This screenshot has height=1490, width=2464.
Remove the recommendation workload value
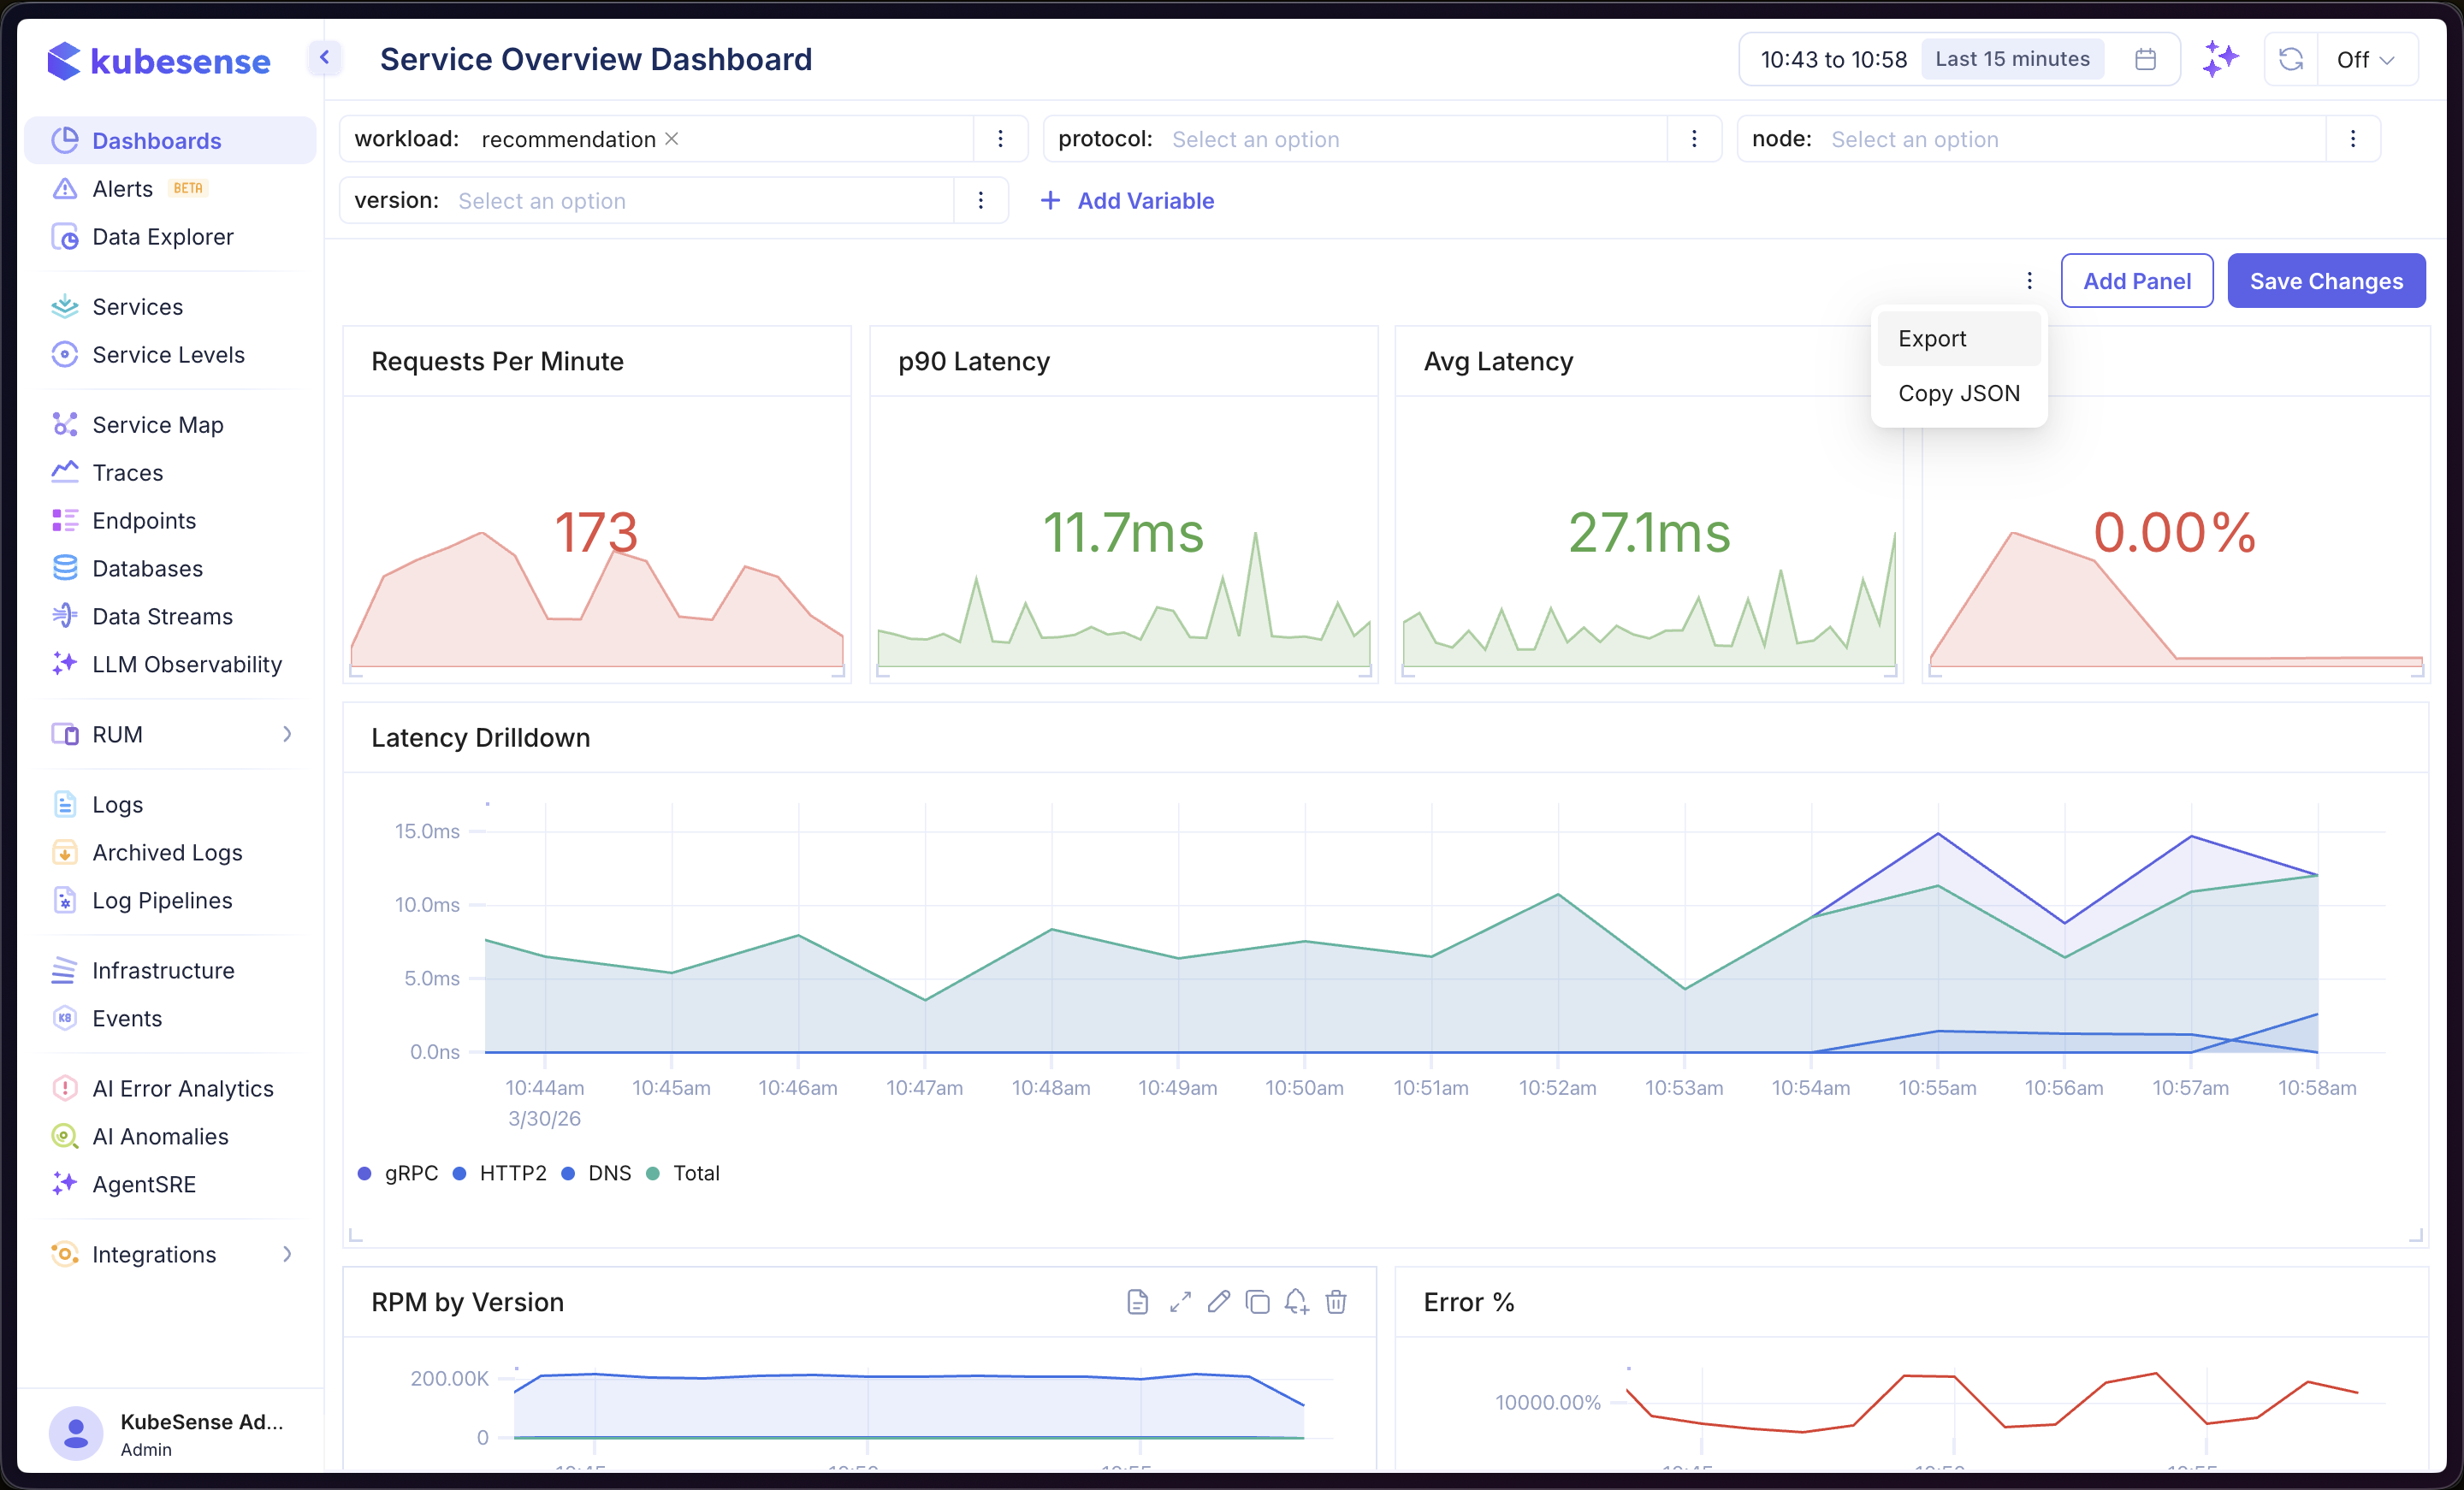[x=672, y=139]
